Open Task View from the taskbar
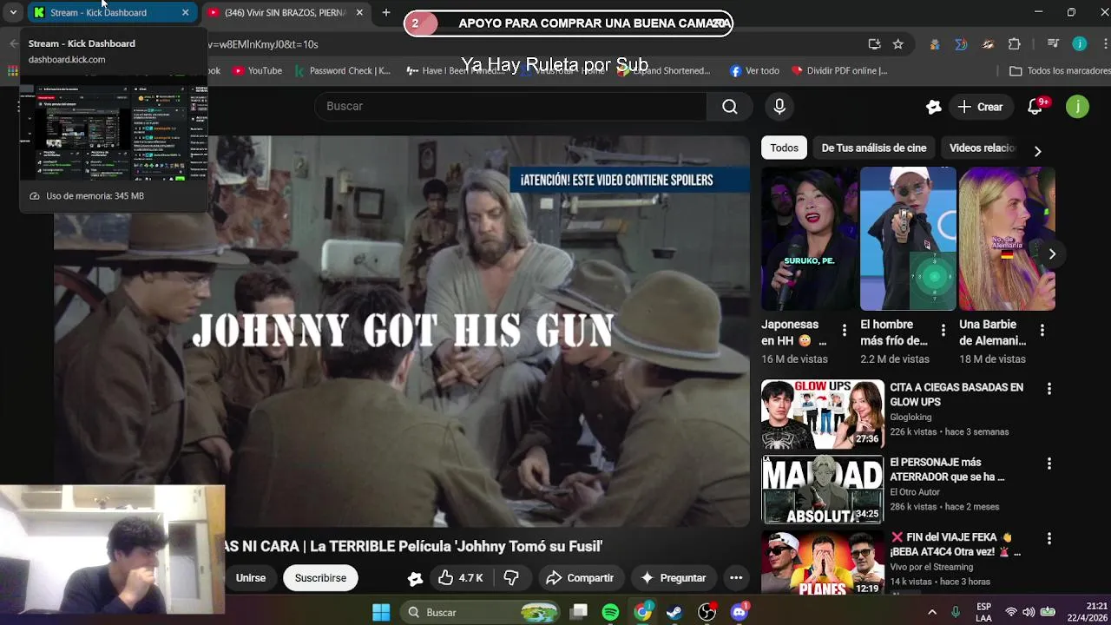The image size is (1111, 625). (x=579, y=612)
